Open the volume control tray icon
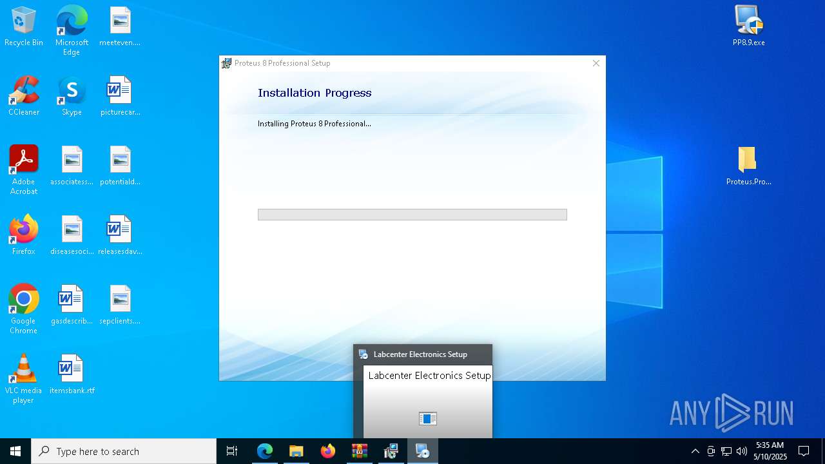Viewport: 825px width, 464px height. click(742, 451)
